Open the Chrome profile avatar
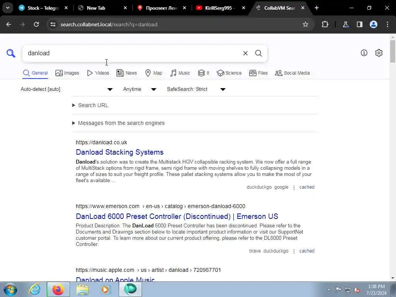396x297 pixels. coord(374,24)
